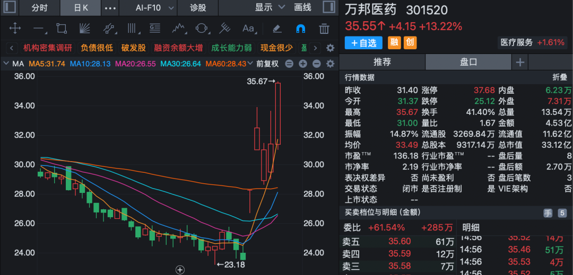
Task: Click the 负债很低 tag
Action: [97, 48]
